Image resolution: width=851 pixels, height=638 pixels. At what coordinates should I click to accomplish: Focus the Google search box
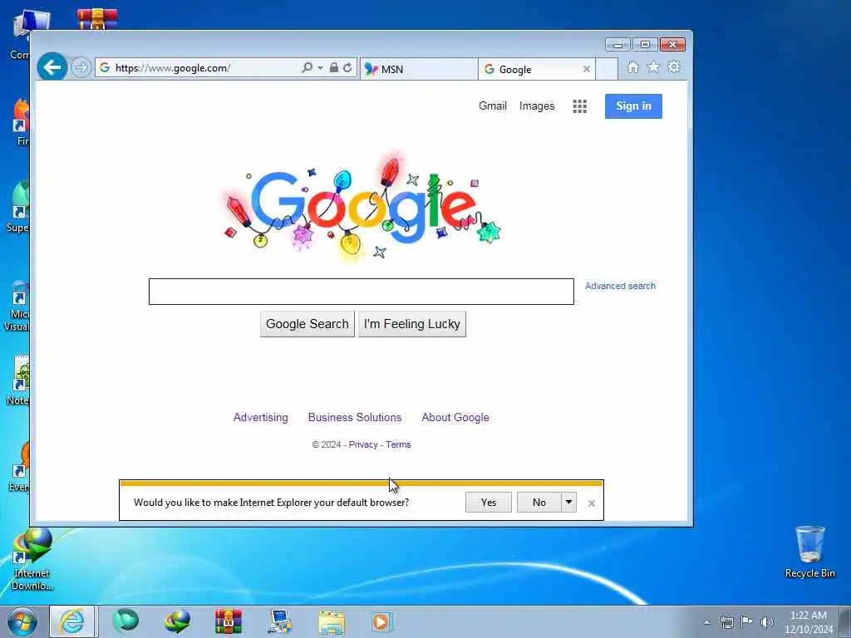pyautogui.click(x=361, y=292)
